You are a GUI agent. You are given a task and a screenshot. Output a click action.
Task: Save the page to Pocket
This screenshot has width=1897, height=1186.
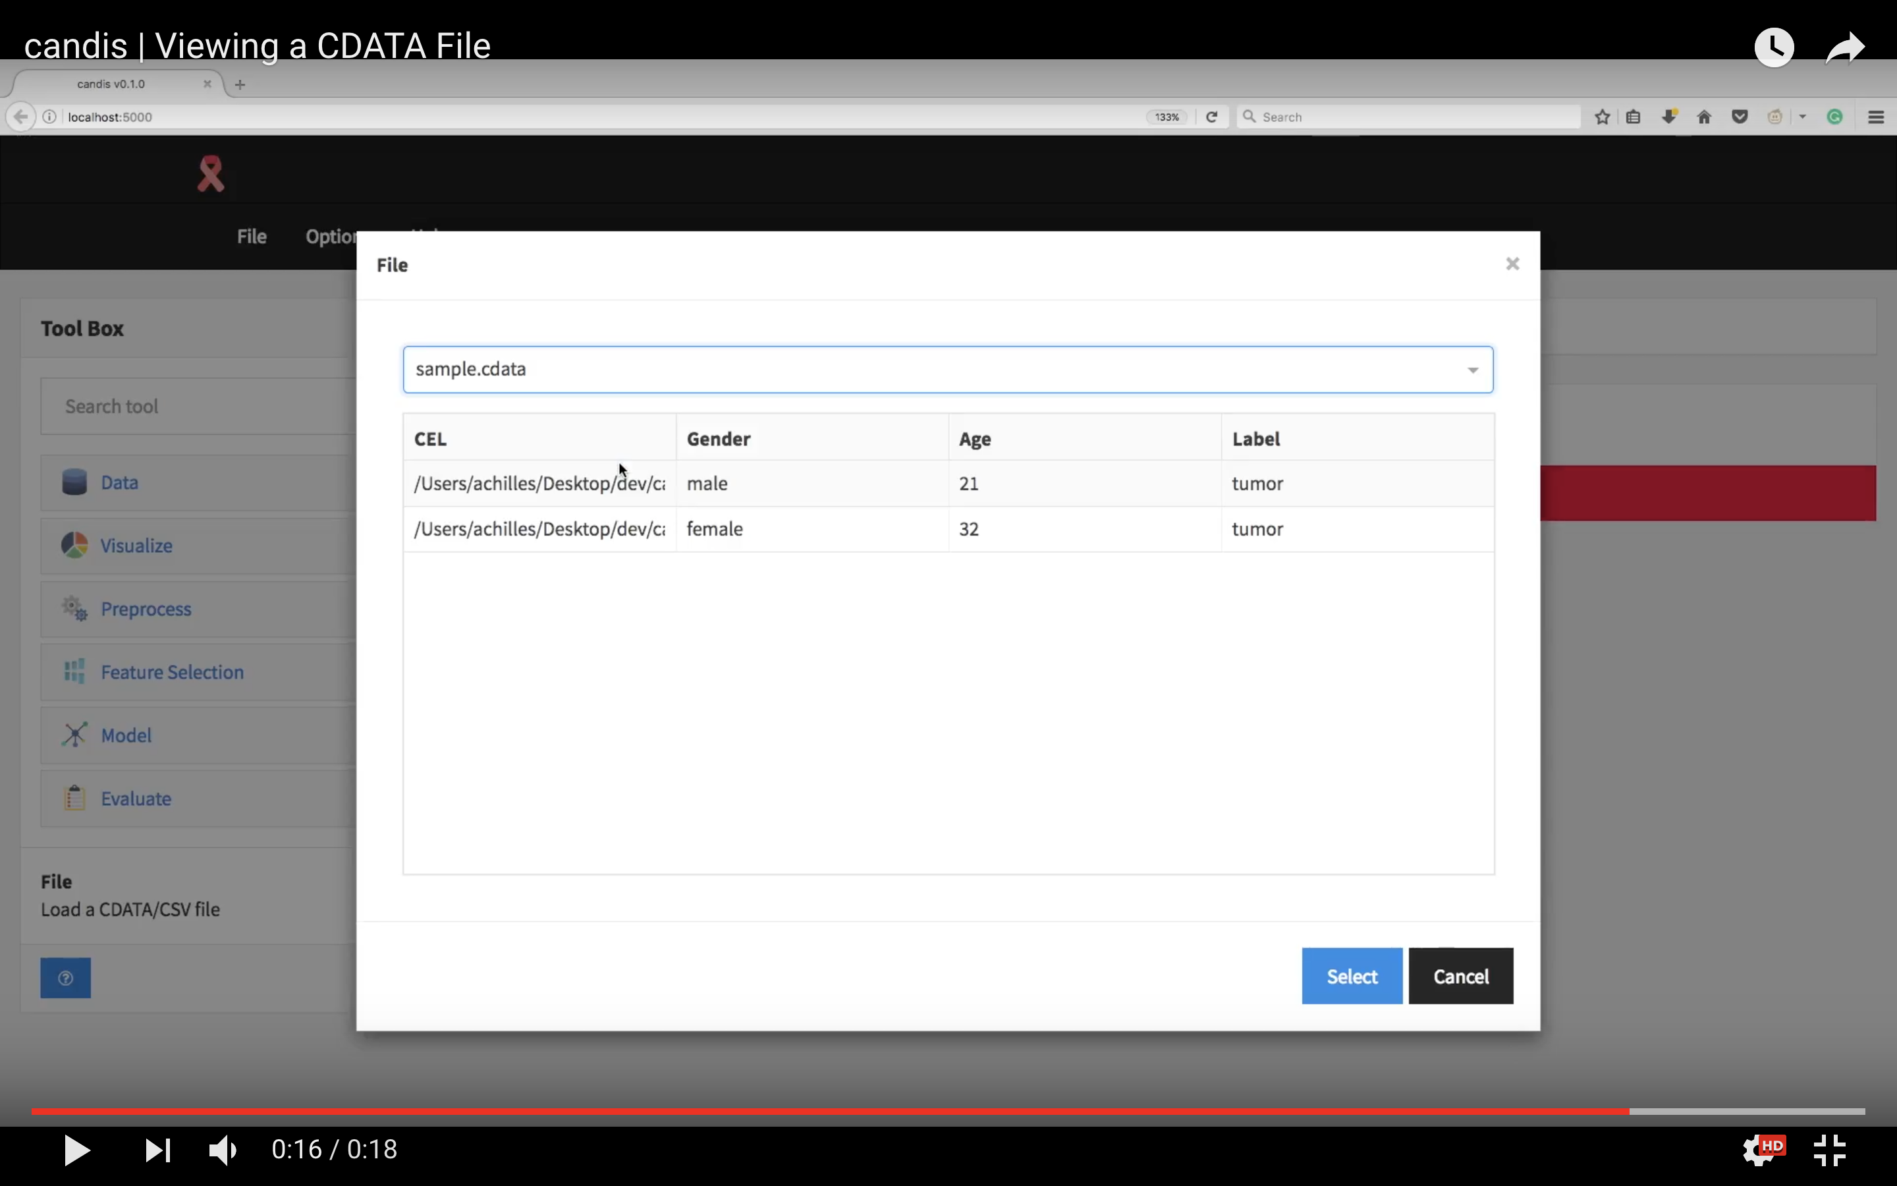coord(1740,116)
